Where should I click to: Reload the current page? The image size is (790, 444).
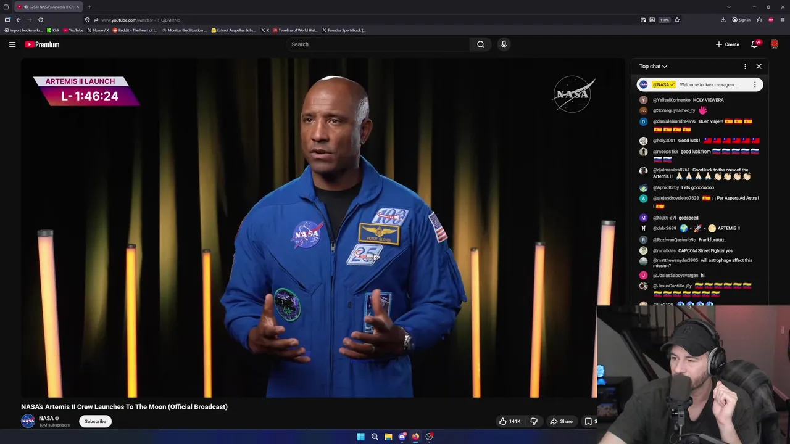click(x=41, y=20)
